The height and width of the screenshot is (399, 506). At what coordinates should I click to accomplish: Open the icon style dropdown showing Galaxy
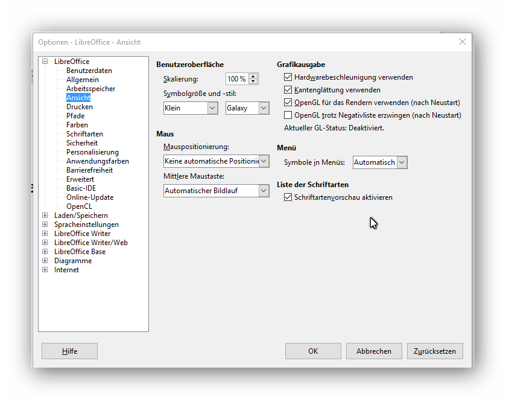(247, 108)
